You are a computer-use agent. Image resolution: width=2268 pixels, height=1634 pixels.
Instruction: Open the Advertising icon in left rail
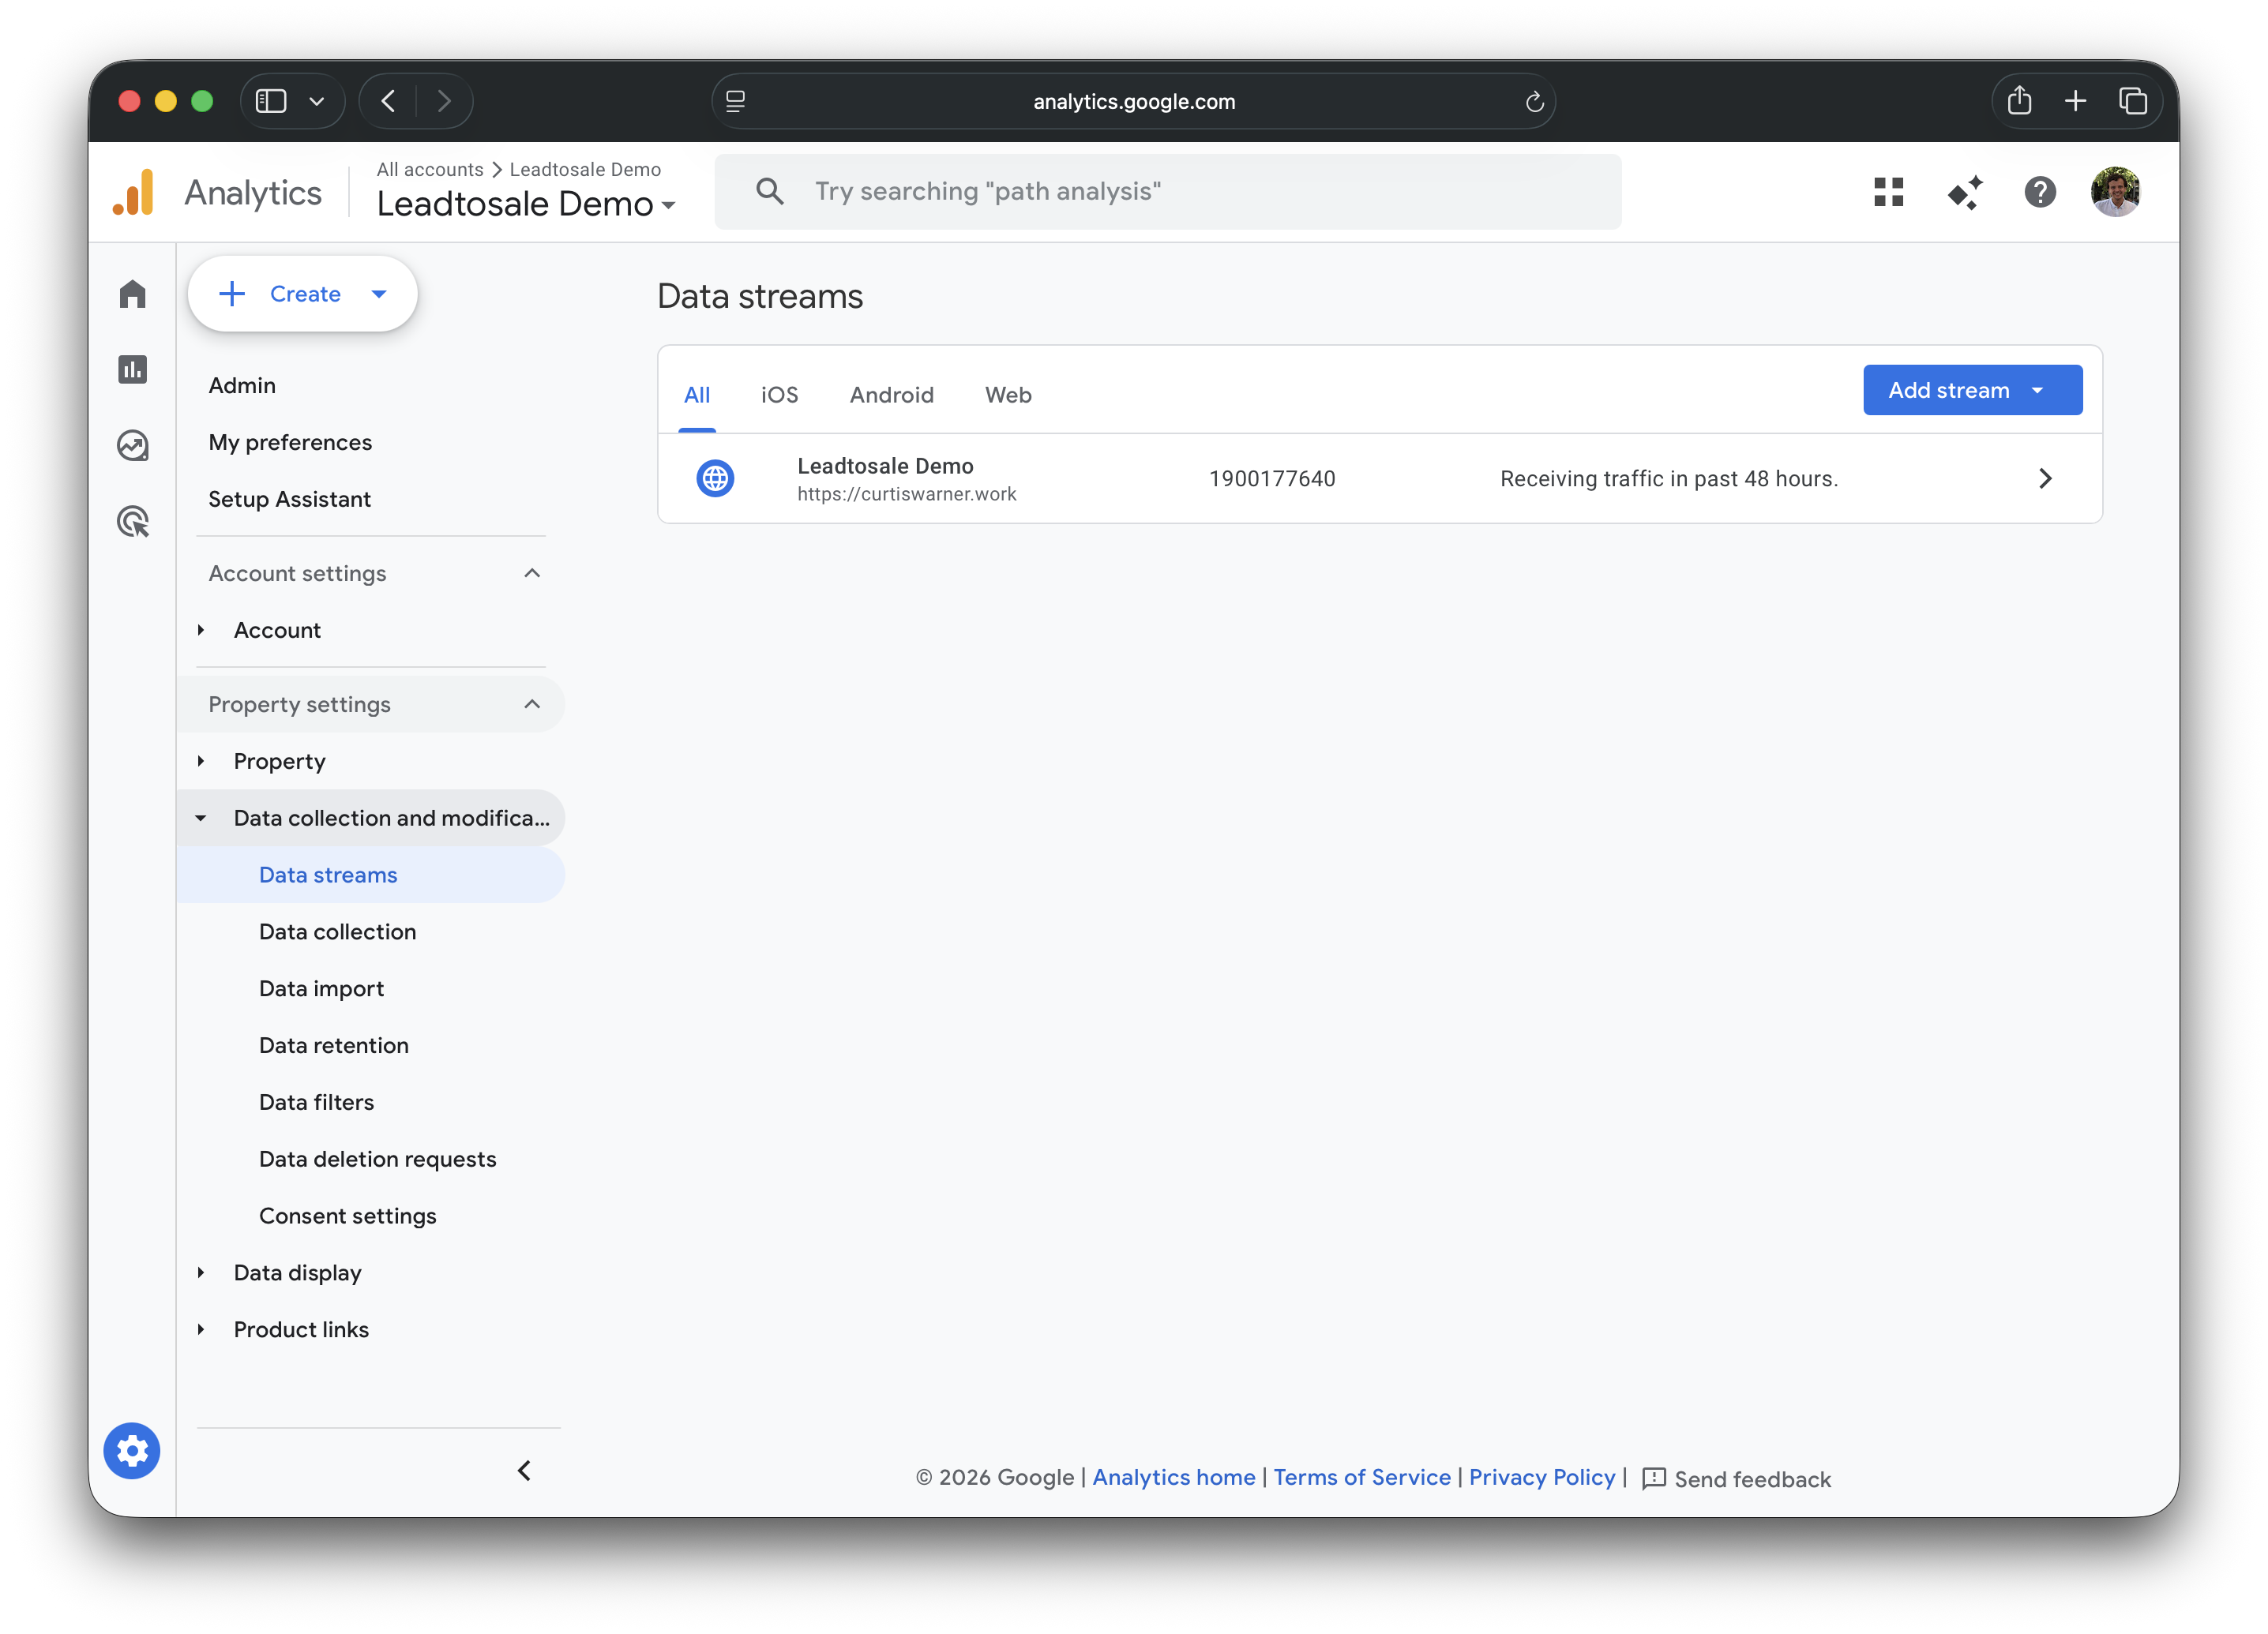[133, 521]
